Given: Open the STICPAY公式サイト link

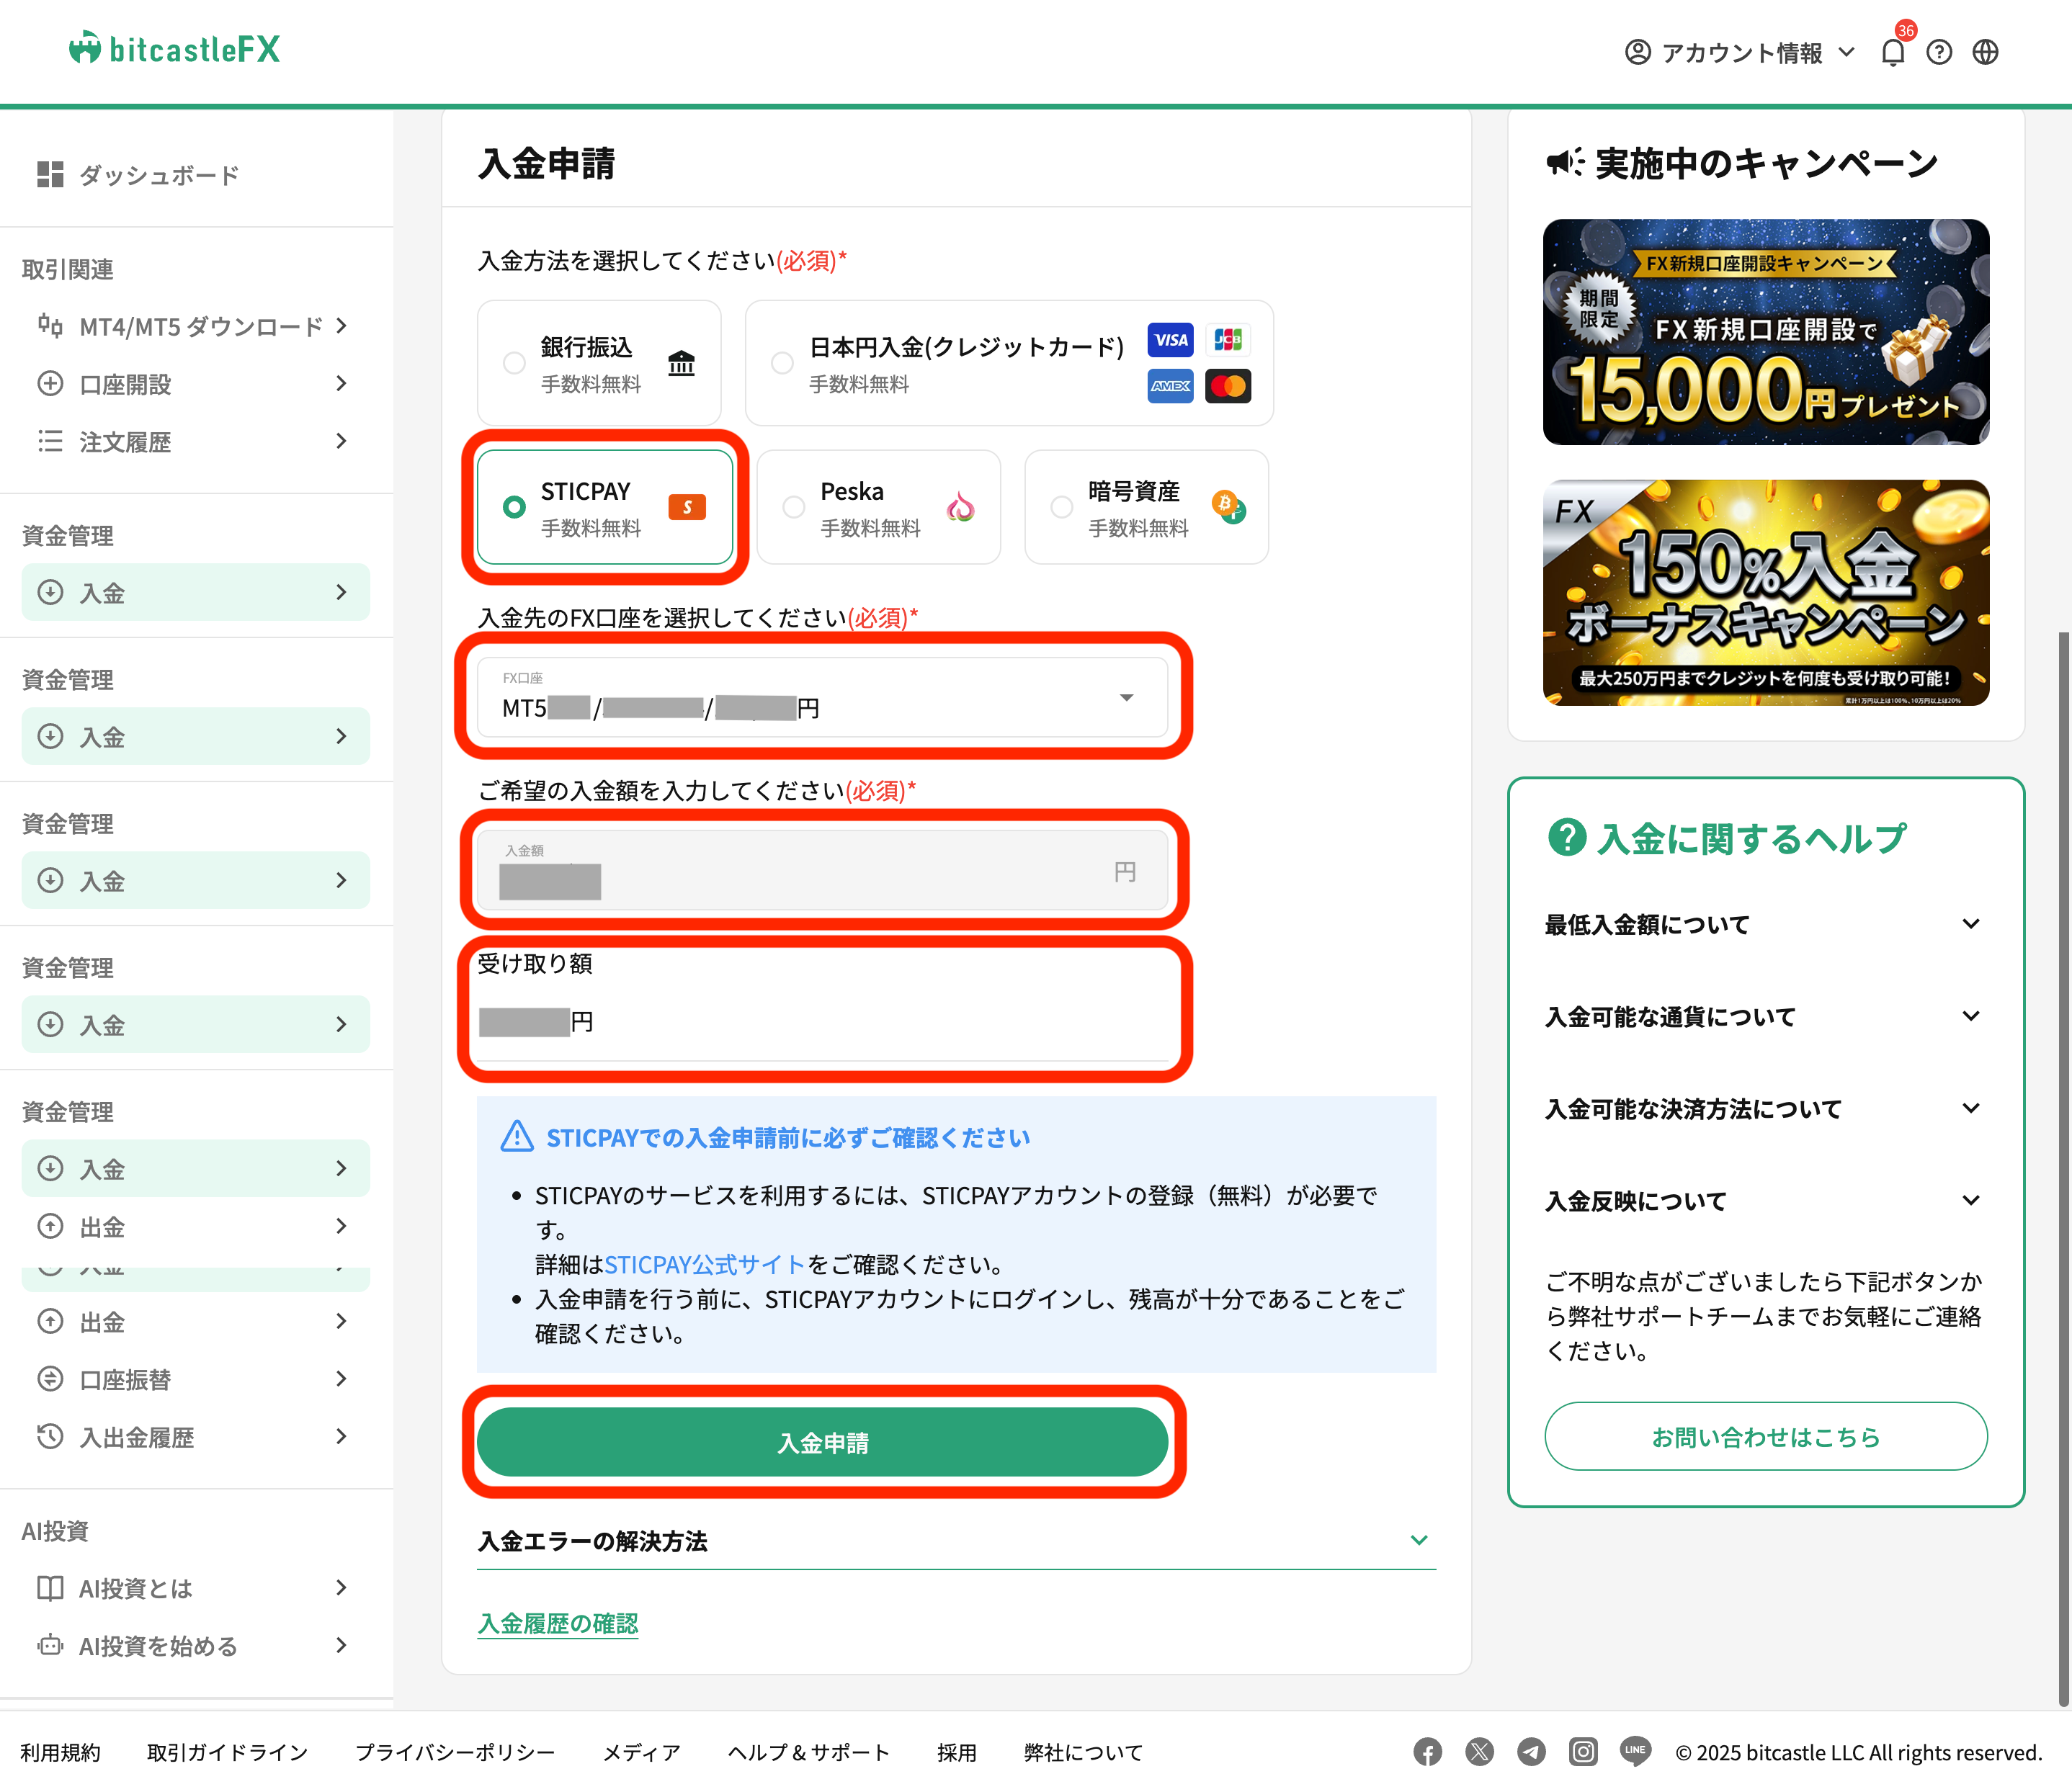Looking at the screenshot, I should tap(704, 1265).
